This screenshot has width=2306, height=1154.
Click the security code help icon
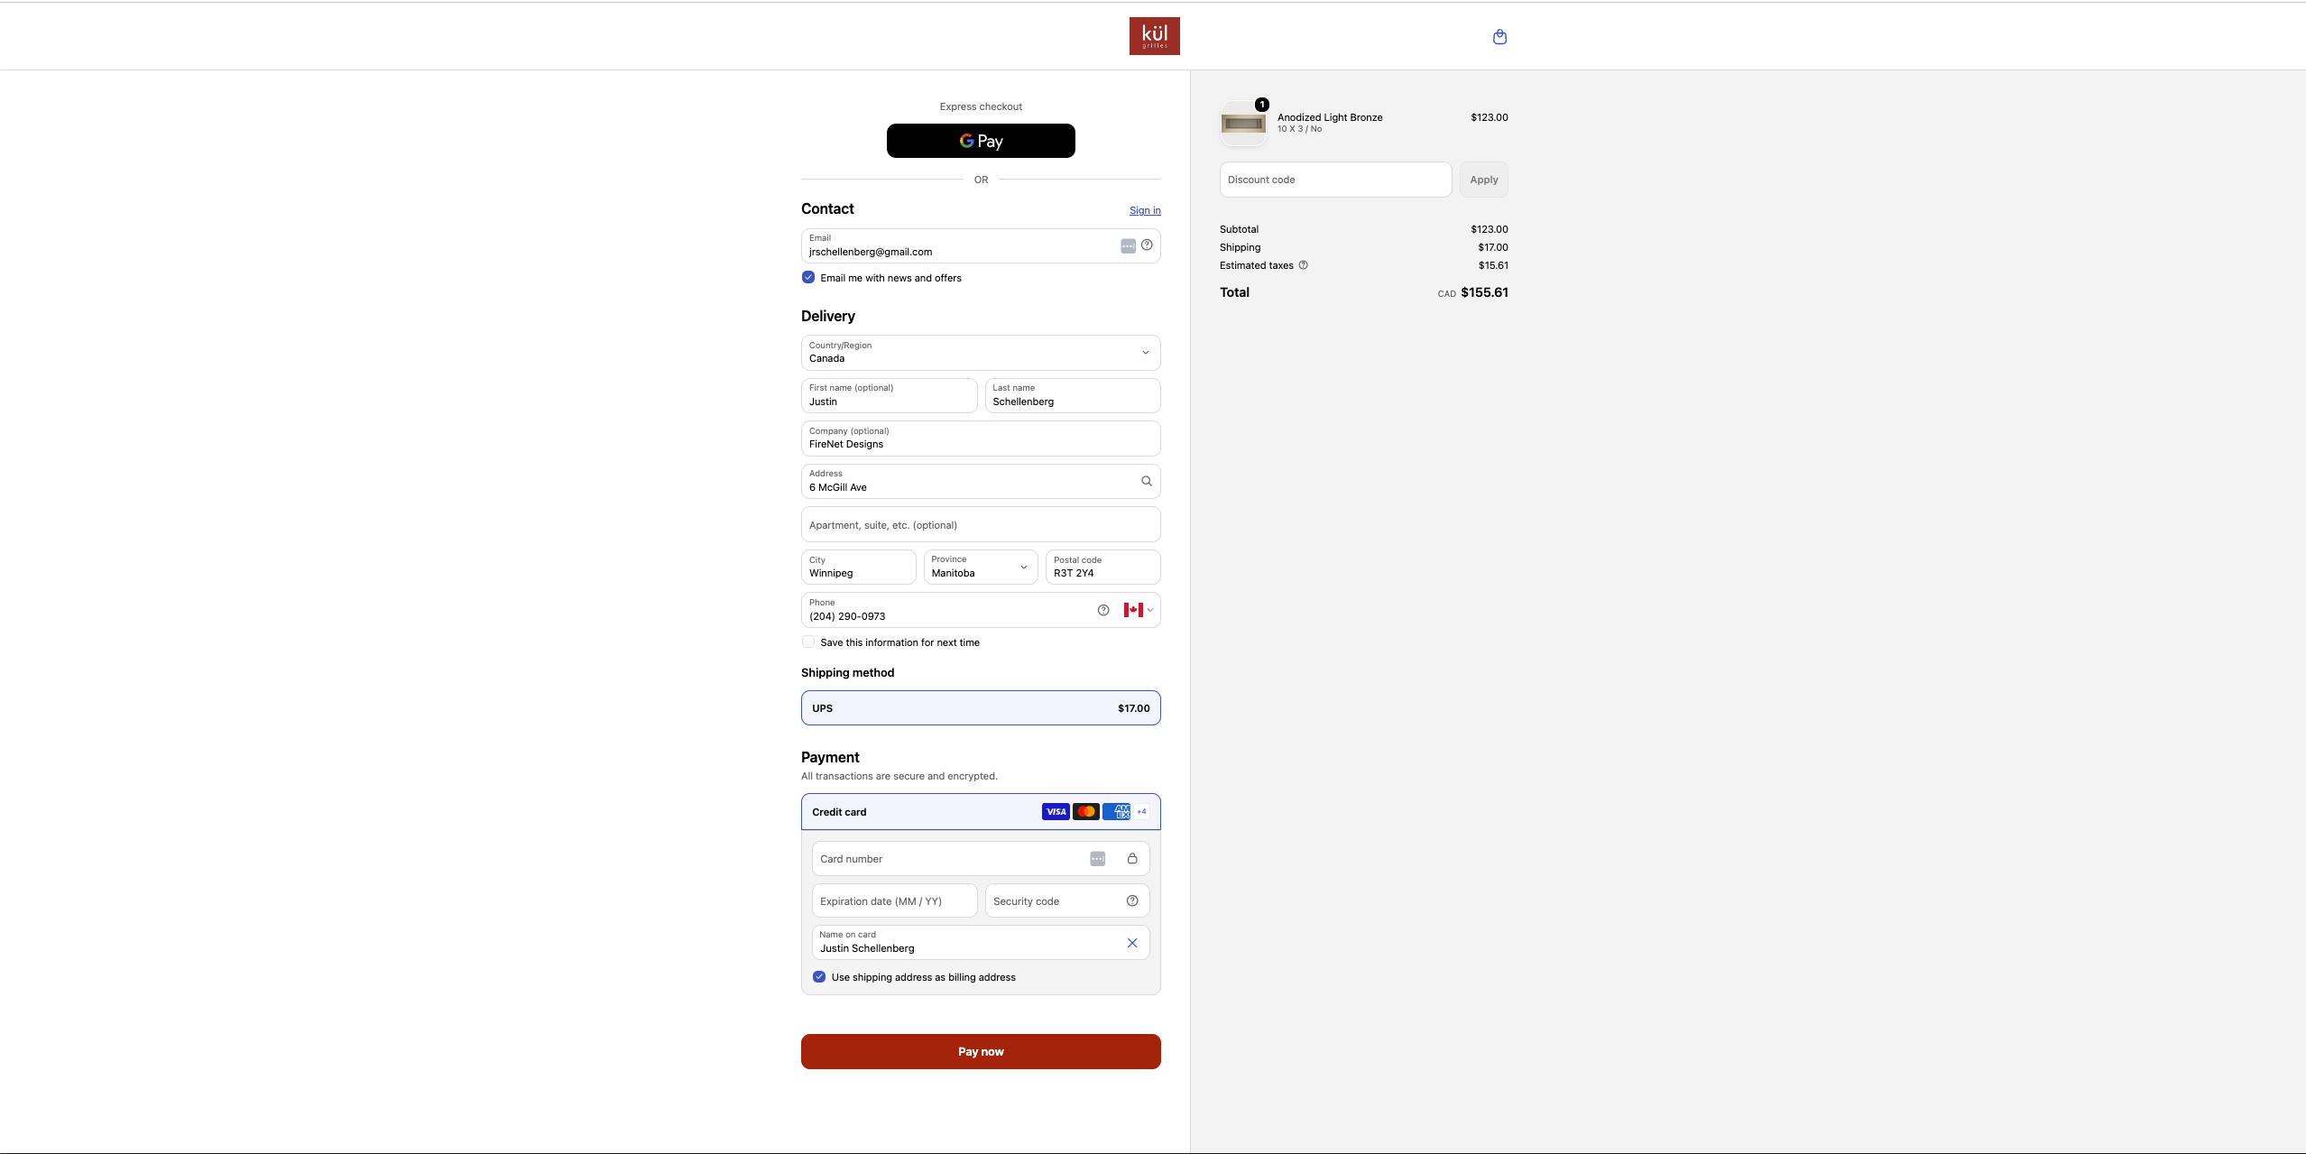(x=1132, y=900)
